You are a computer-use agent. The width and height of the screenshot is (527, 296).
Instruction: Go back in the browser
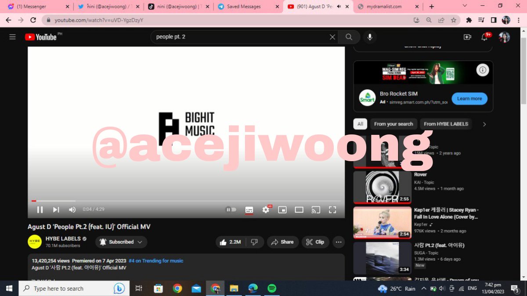8,20
